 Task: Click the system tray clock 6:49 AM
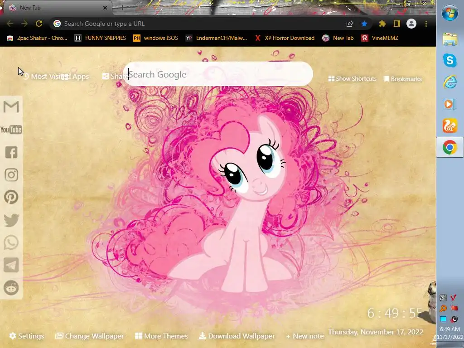(450, 329)
